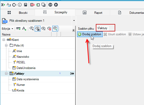Image resolution: width=144 pixels, height=105 pixels.
Task: Click the add block icon with green plus
Action: [18, 29]
